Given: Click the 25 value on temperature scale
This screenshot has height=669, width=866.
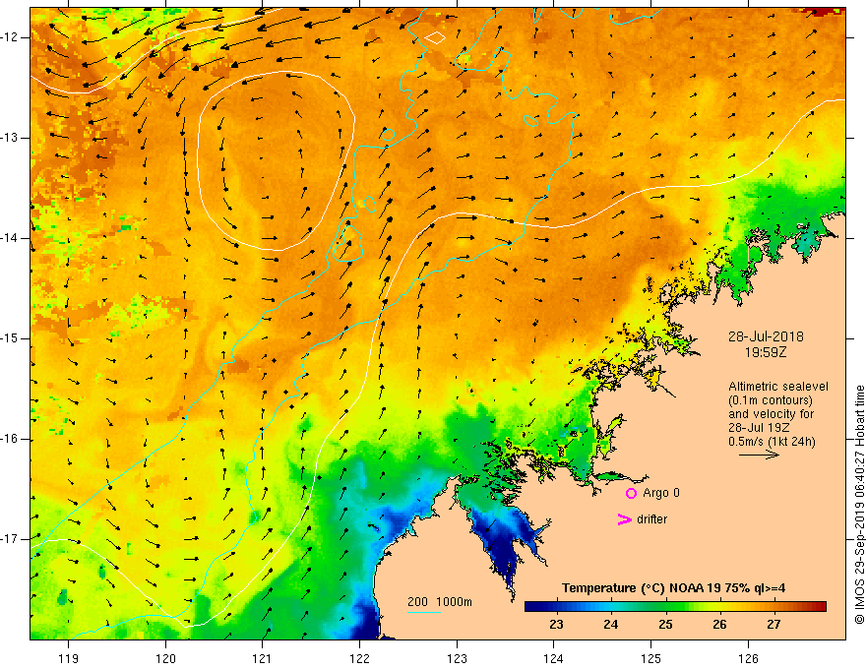Looking at the screenshot, I should pyautogui.click(x=665, y=625).
